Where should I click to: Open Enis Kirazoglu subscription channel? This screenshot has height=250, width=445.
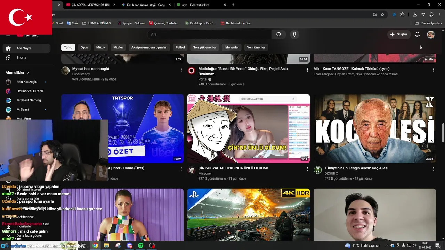[26, 82]
